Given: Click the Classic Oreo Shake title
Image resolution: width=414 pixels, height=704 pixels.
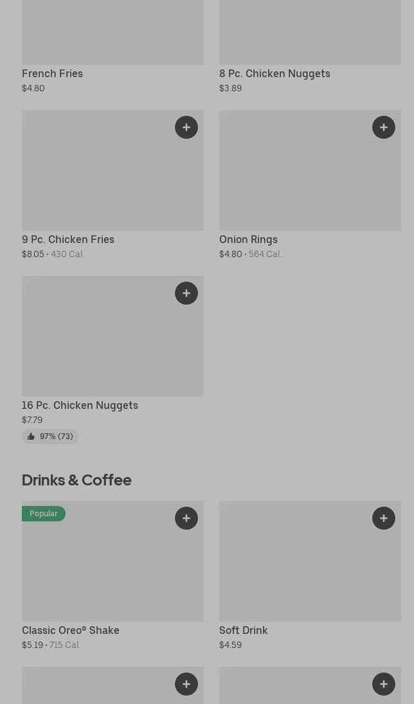Looking at the screenshot, I should point(71,630).
